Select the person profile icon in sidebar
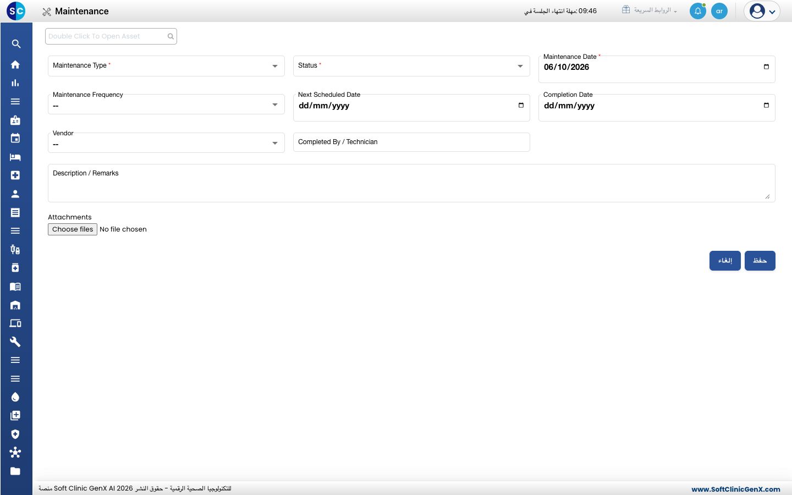 [x=15, y=194]
